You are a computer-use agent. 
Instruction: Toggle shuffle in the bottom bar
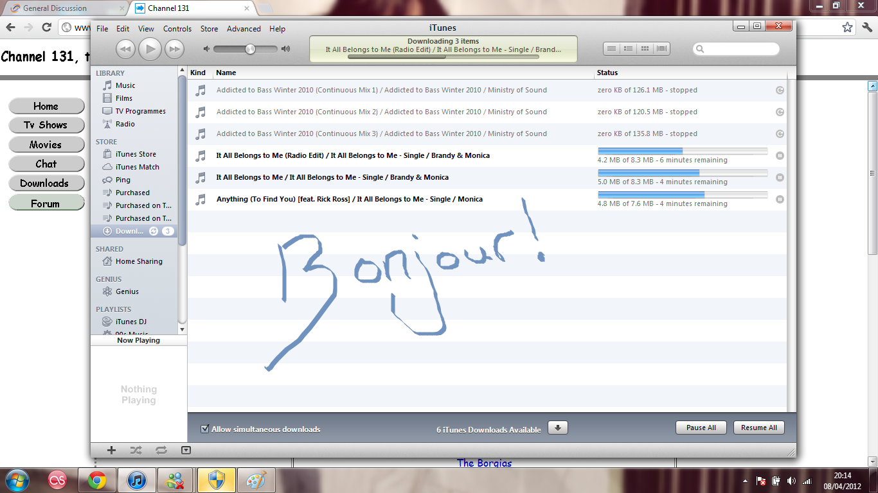(x=136, y=450)
